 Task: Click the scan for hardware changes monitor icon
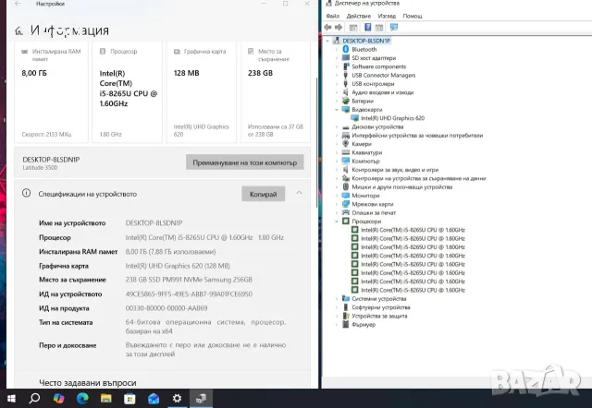(394, 27)
